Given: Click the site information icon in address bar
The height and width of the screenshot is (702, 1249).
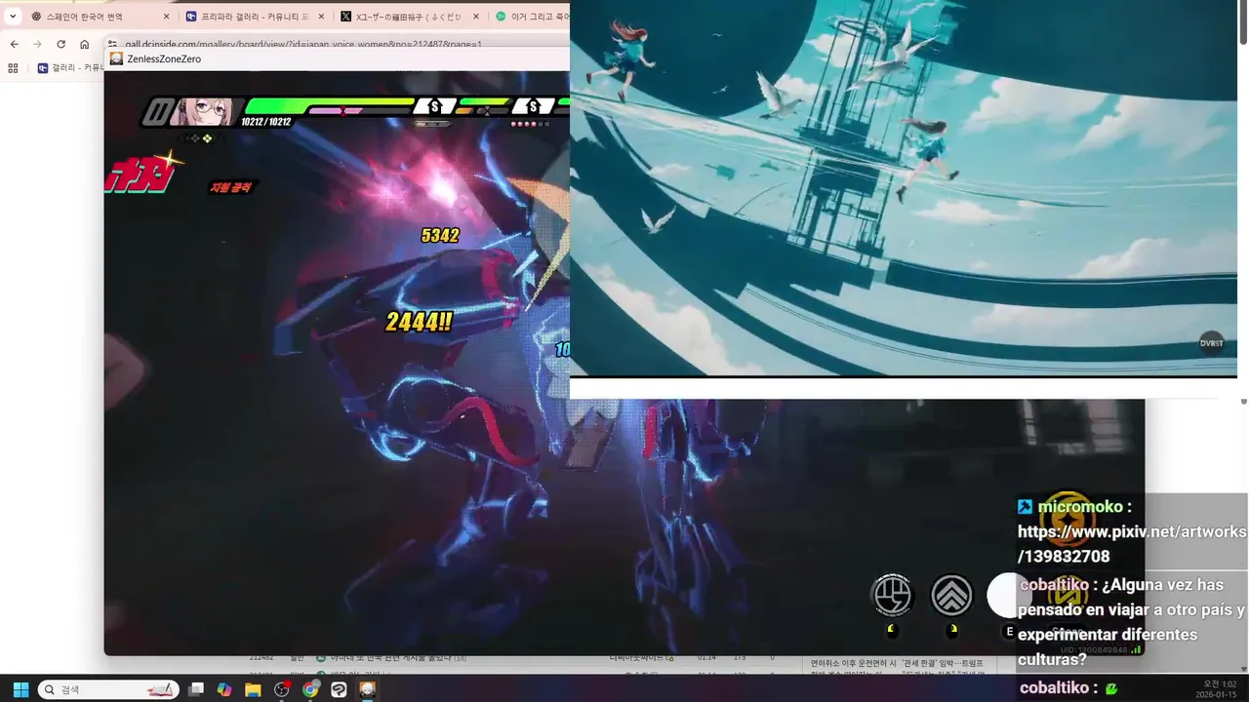Looking at the screenshot, I should (x=112, y=44).
